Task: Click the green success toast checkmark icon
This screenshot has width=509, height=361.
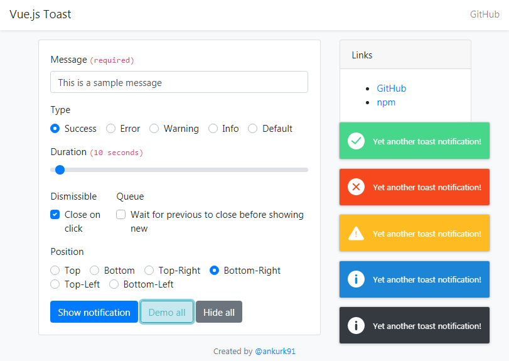Action: click(356, 141)
